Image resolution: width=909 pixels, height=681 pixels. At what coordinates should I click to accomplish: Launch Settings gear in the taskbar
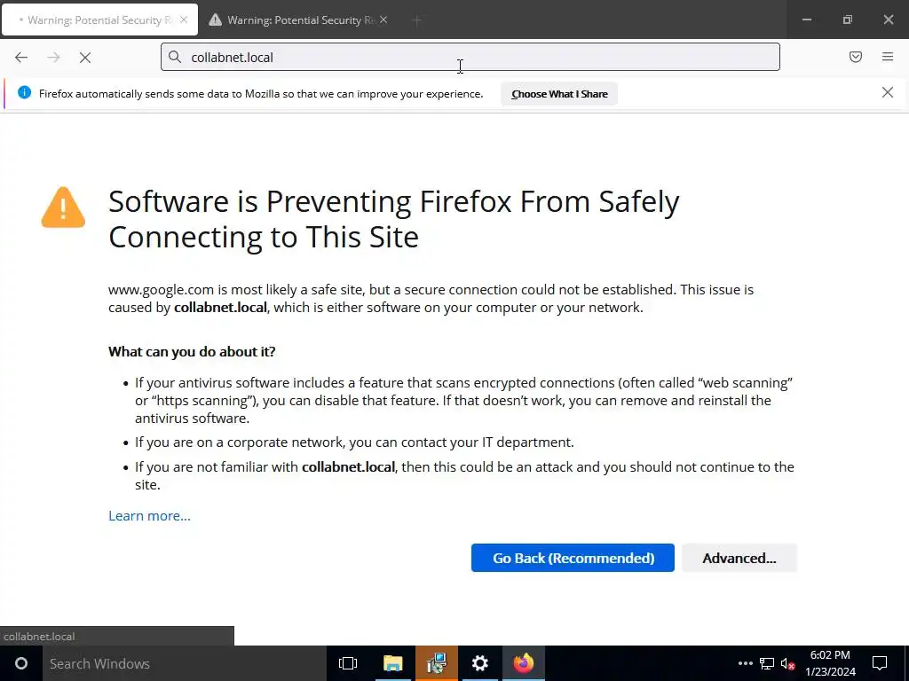[480, 663]
